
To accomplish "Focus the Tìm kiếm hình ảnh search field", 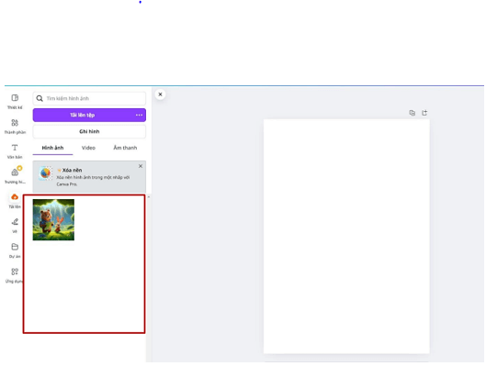I will click(89, 98).
